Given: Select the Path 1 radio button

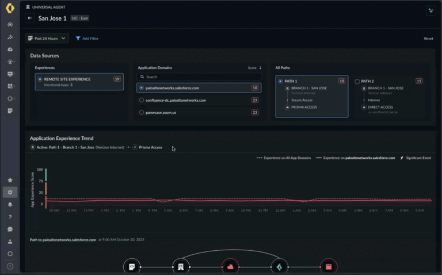Looking at the screenshot, I should [x=280, y=81].
